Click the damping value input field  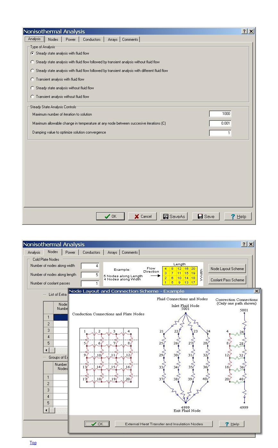[x=220, y=133]
